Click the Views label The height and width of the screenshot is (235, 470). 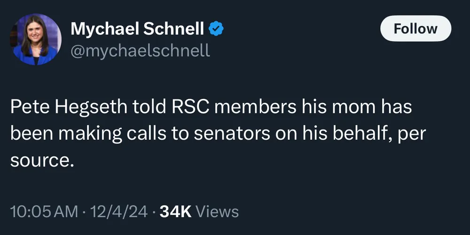point(217,212)
